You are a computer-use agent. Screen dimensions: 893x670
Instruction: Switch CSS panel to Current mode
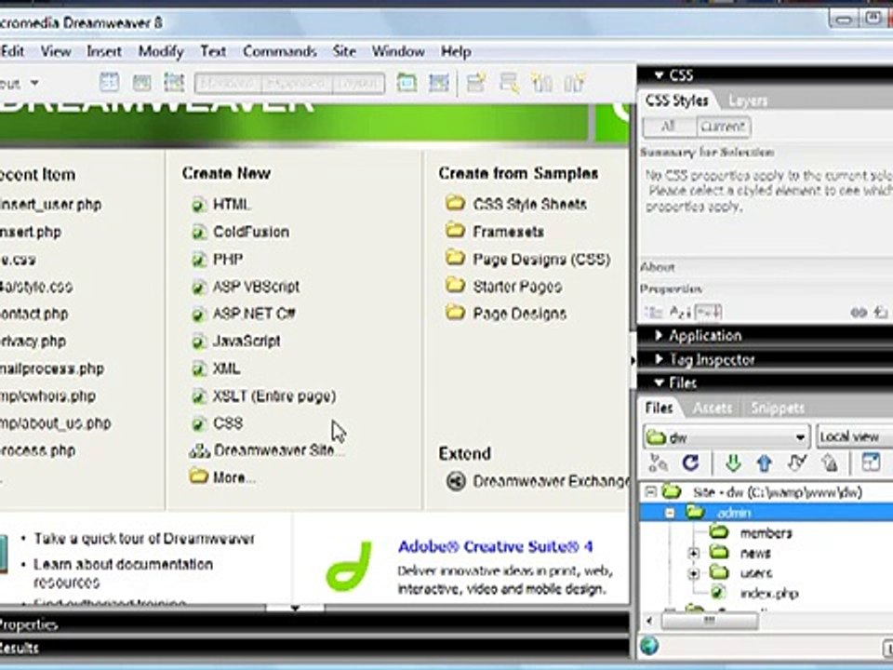click(723, 127)
